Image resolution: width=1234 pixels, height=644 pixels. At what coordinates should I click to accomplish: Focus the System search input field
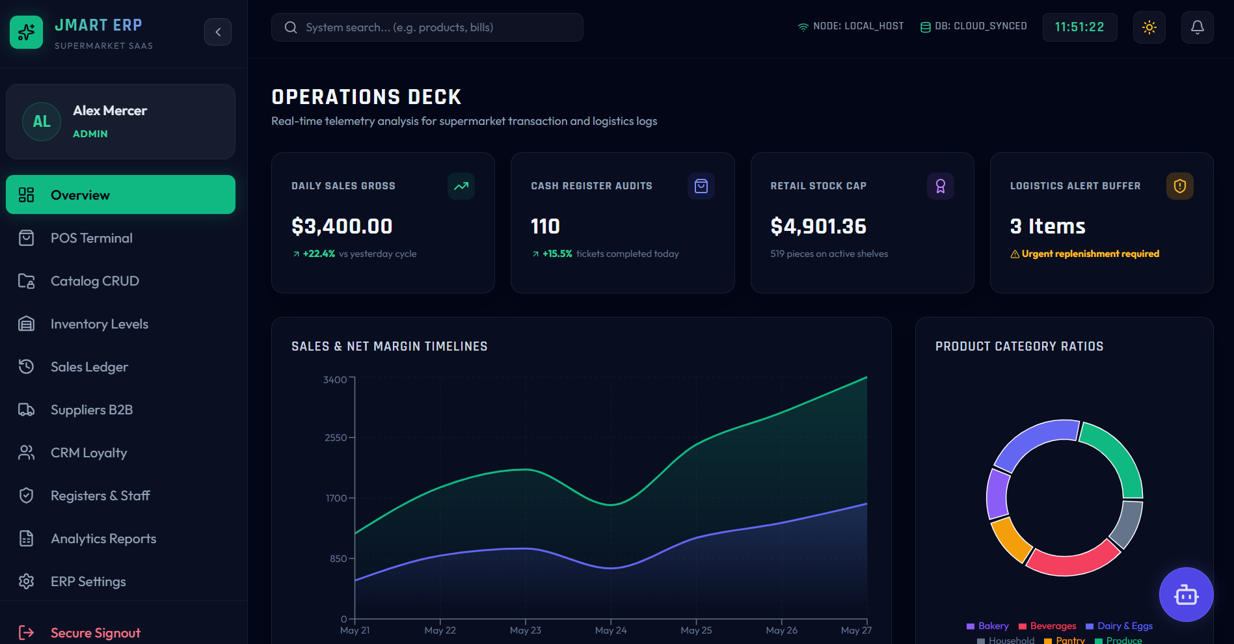click(x=427, y=27)
